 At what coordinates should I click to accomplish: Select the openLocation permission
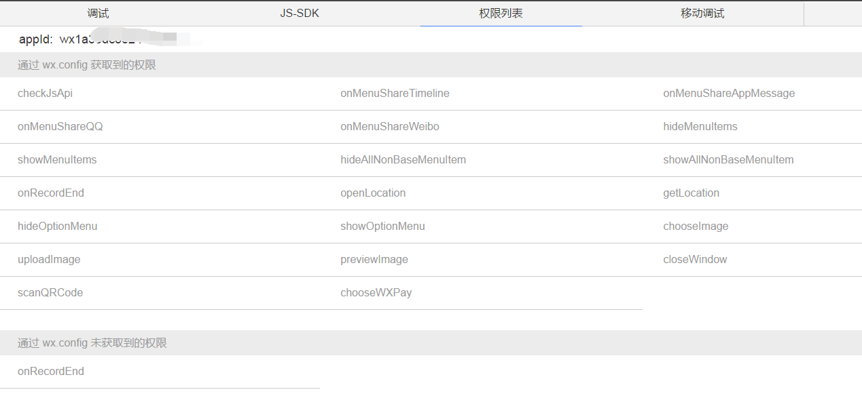click(x=373, y=193)
